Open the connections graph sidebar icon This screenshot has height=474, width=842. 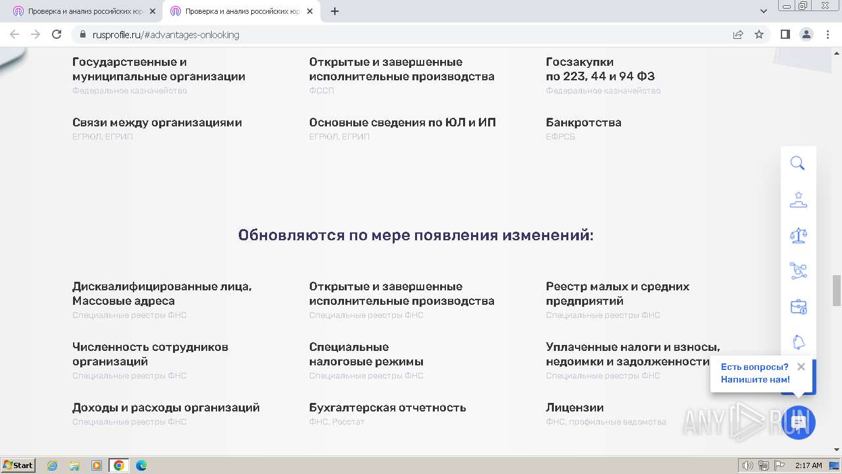798,271
